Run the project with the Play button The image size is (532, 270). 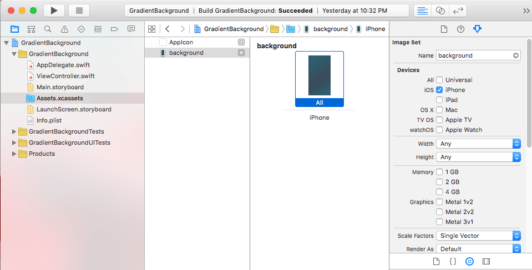54,11
